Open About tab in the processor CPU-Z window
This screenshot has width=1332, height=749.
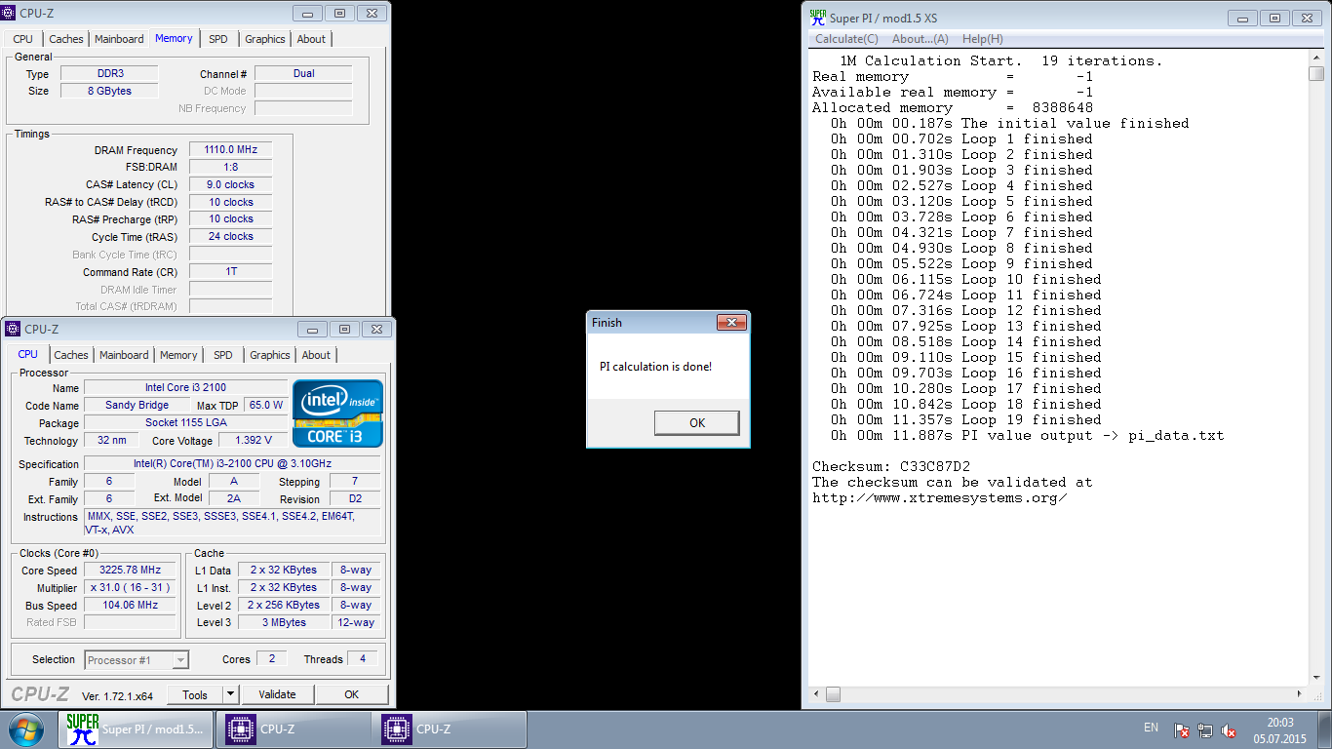point(316,355)
